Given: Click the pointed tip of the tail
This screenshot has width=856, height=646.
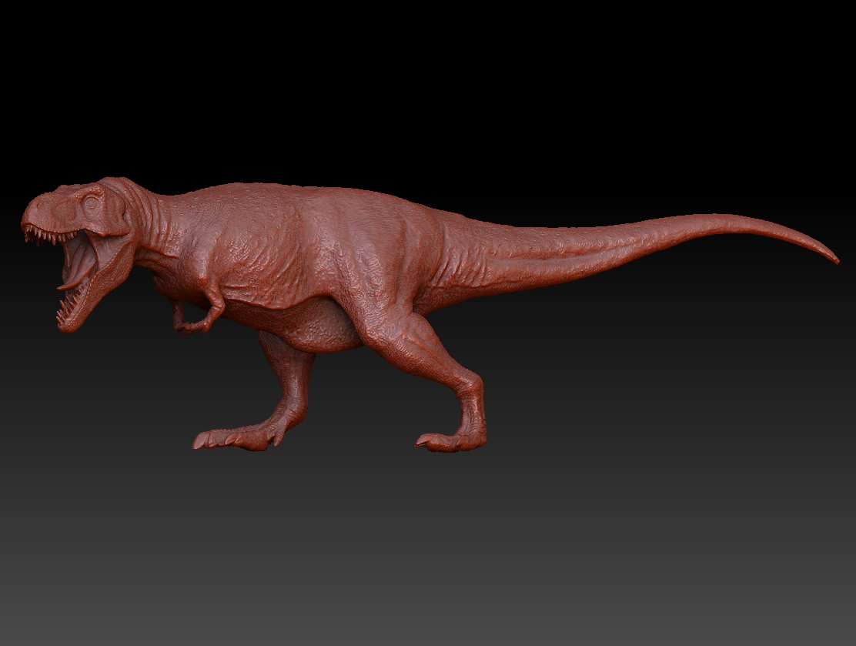Looking at the screenshot, I should point(834,260).
